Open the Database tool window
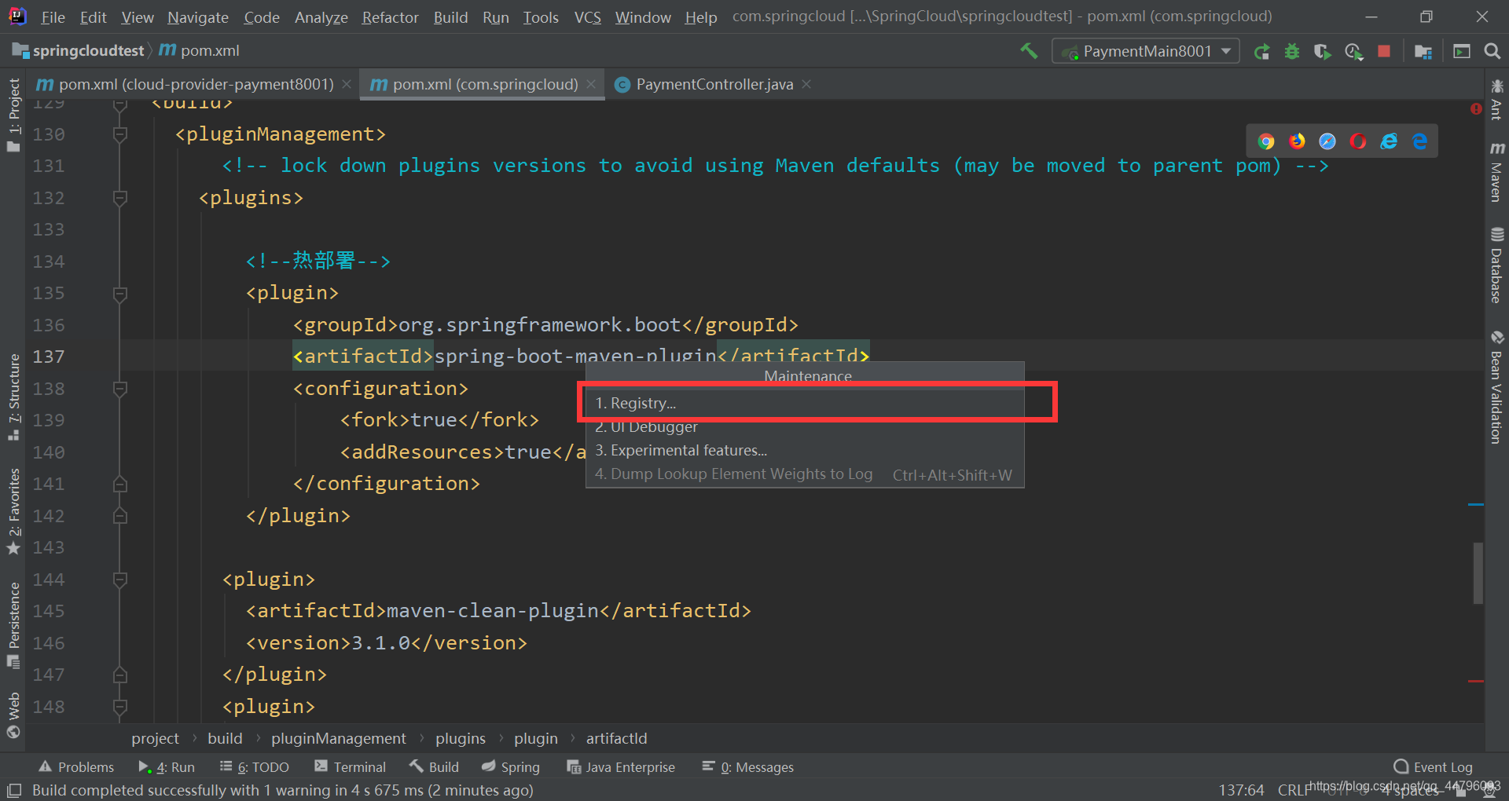Image resolution: width=1509 pixels, height=801 pixels. point(1496,265)
